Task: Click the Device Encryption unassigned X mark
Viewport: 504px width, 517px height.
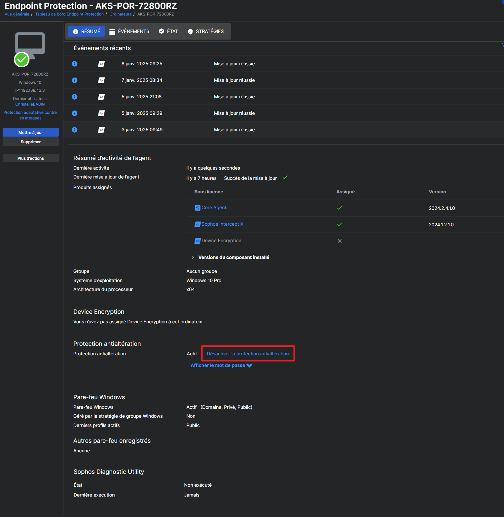Action: (x=340, y=241)
